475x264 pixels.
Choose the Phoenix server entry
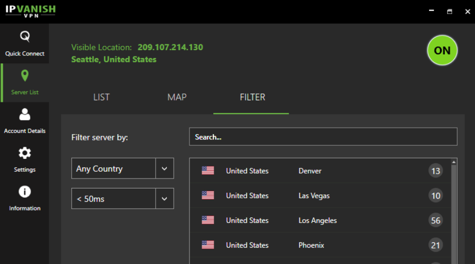pyautogui.click(x=311, y=245)
